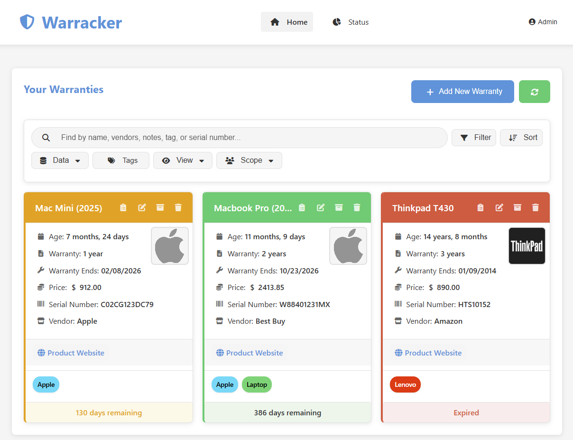
Task: Open notes for Mac Mini (2025)
Action: click(123, 207)
